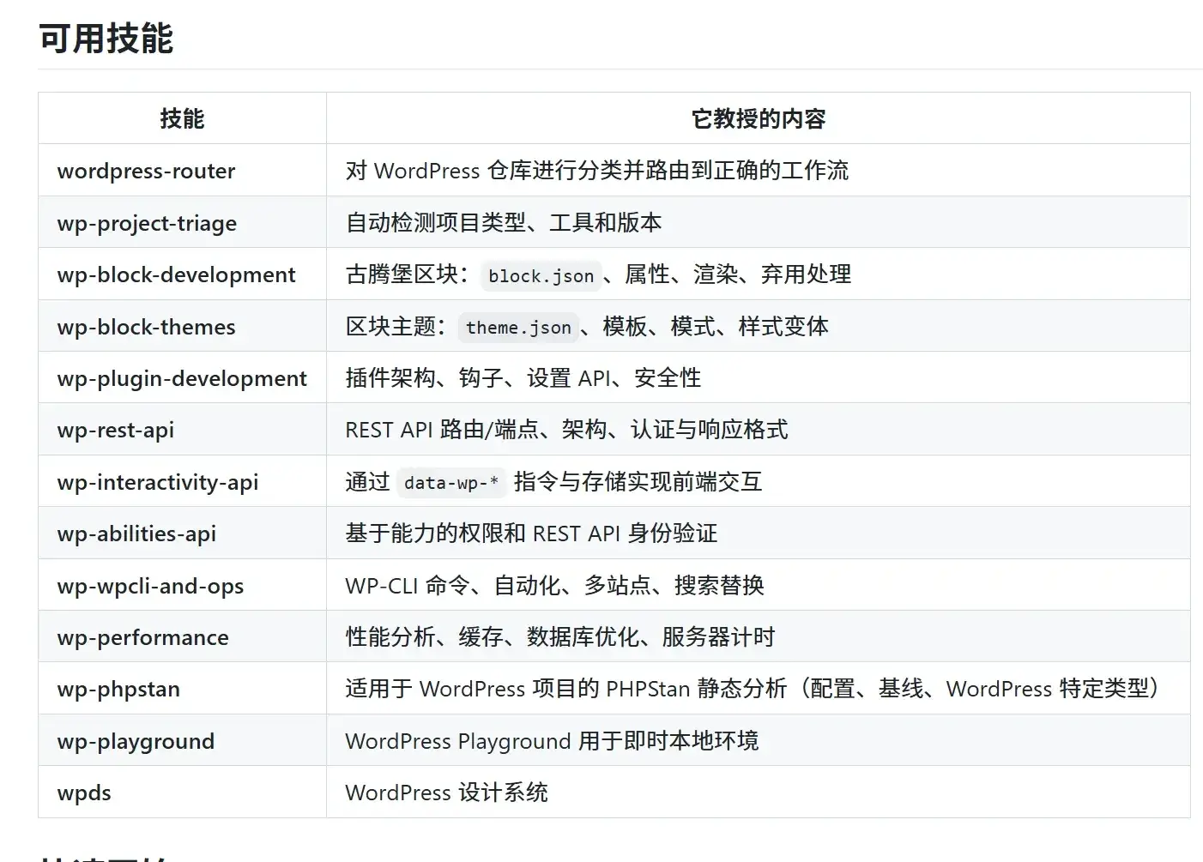The height and width of the screenshot is (862, 1203).
Task: Select the wp-interactivity-api skill cell
Action: [158, 482]
